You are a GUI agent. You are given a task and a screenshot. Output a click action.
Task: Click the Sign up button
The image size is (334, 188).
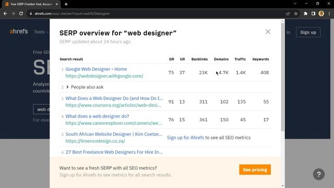click(x=308, y=32)
